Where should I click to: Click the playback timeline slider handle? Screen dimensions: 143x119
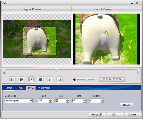click(x=56, y=70)
